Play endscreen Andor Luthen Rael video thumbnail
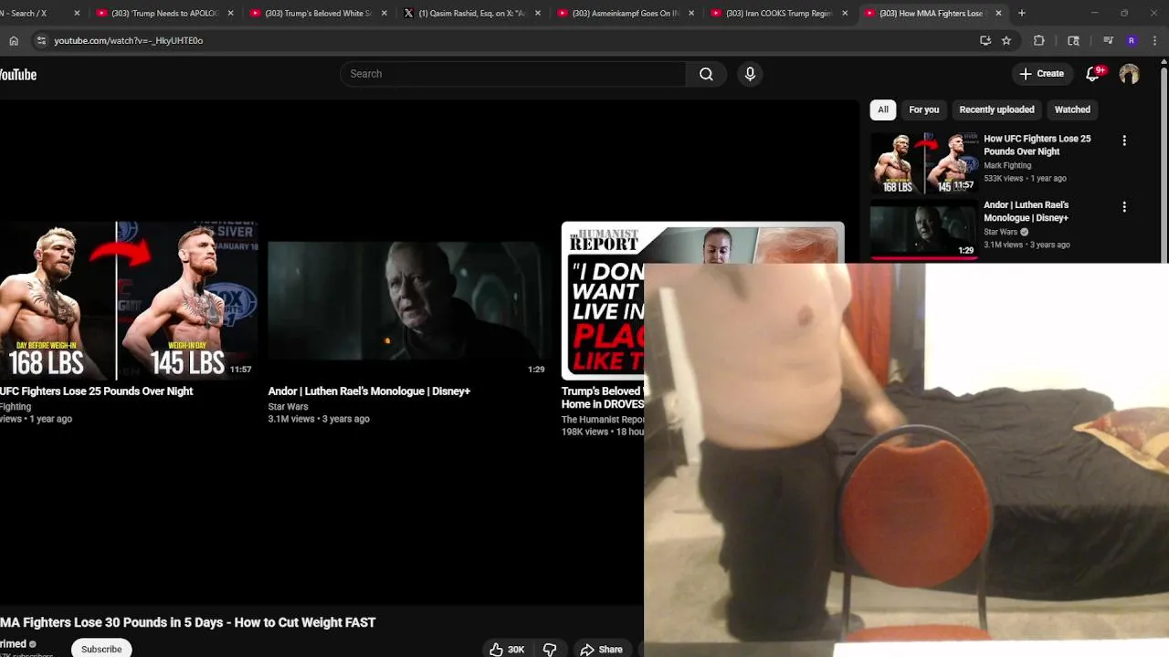 click(x=408, y=300)
